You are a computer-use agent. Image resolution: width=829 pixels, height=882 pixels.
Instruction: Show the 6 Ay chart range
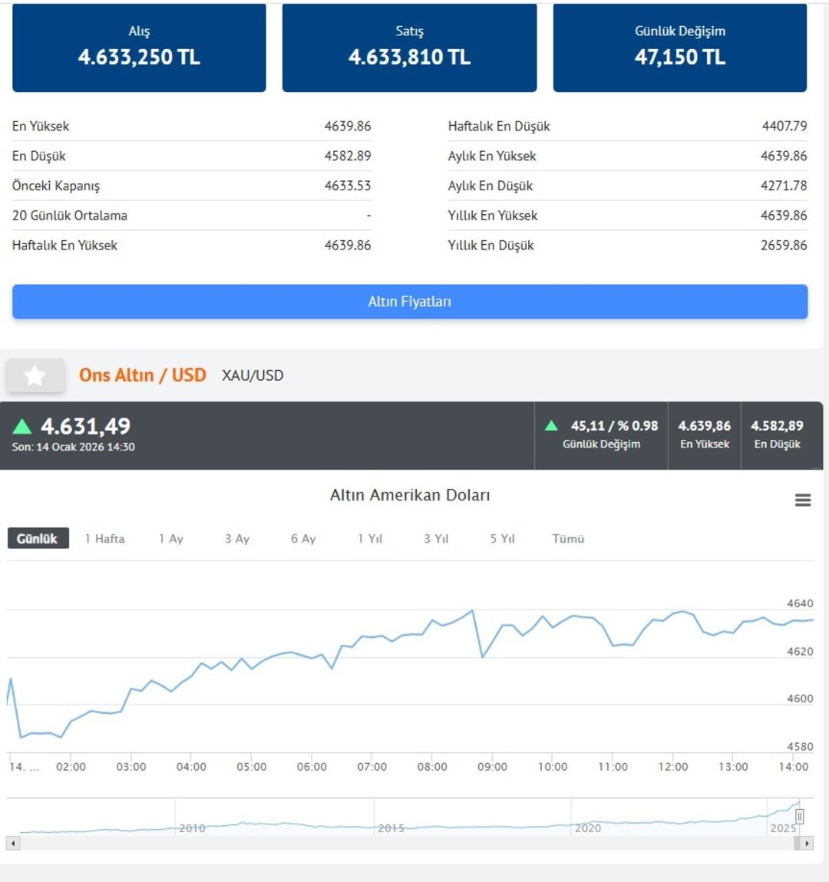point(303,539)
